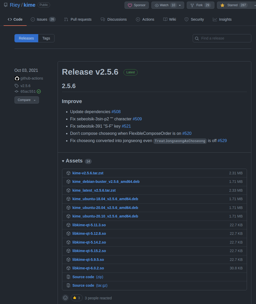Screen dimensions: 256x304
Task: Download kime_ubuntu-18.04_v2.5.6_amd64.deb
Action: point(105,199)
